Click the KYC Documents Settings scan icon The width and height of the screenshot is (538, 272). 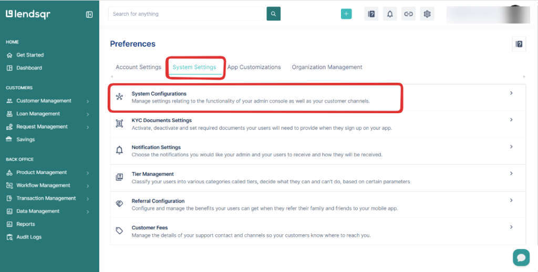tap(119, 124)
